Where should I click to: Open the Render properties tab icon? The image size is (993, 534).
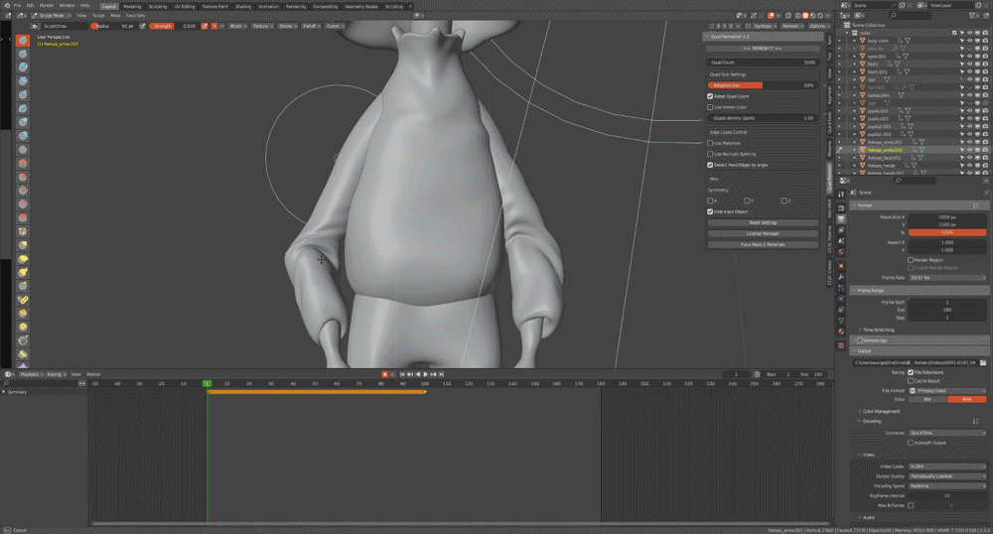click(841, 207)
